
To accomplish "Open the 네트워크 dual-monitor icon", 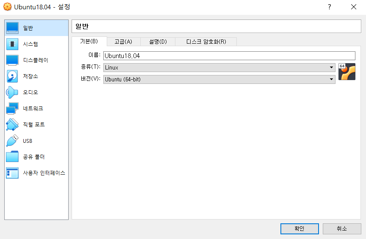I will 12,108.
